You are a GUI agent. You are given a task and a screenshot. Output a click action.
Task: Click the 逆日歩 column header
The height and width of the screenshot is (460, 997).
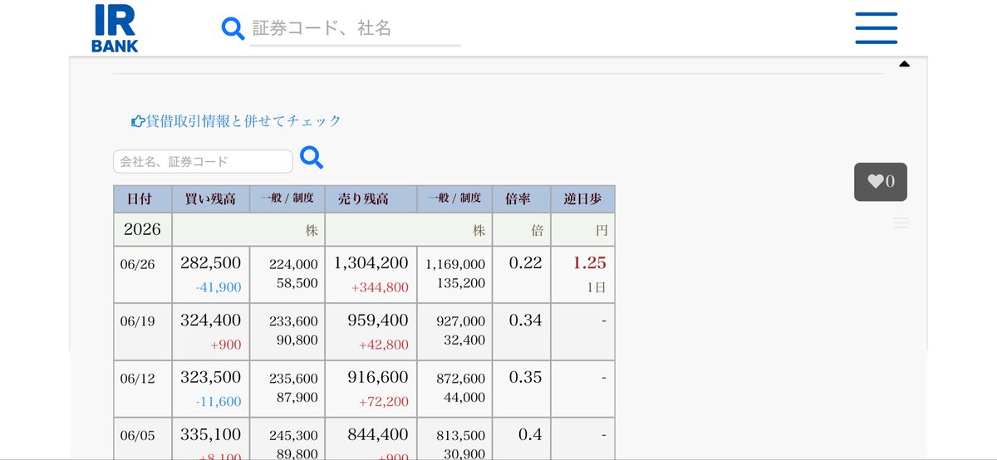(x=582, y=199)
